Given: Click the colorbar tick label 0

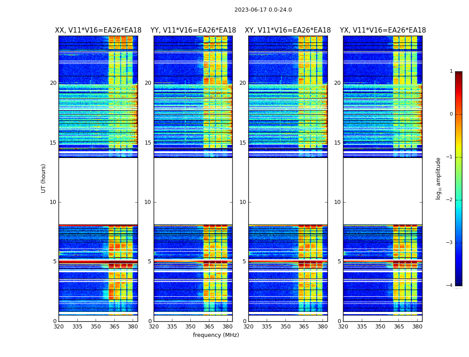Looking at the screenshot, I should 451,114.
